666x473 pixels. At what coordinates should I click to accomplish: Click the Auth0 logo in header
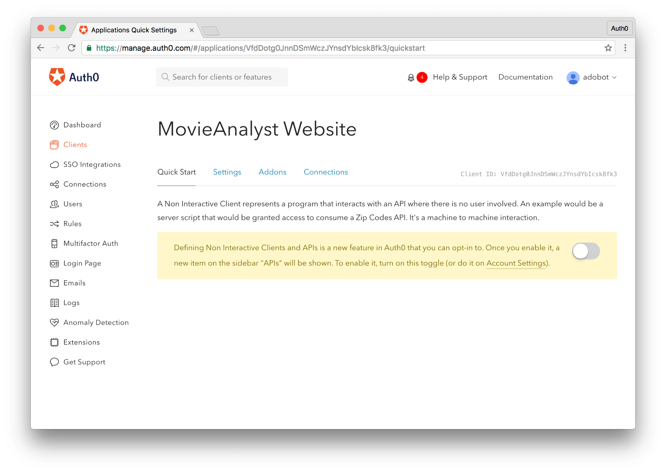pos(74,77)
